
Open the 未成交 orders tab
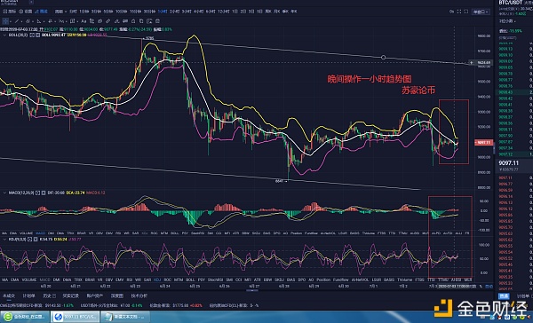click(9, 295)
